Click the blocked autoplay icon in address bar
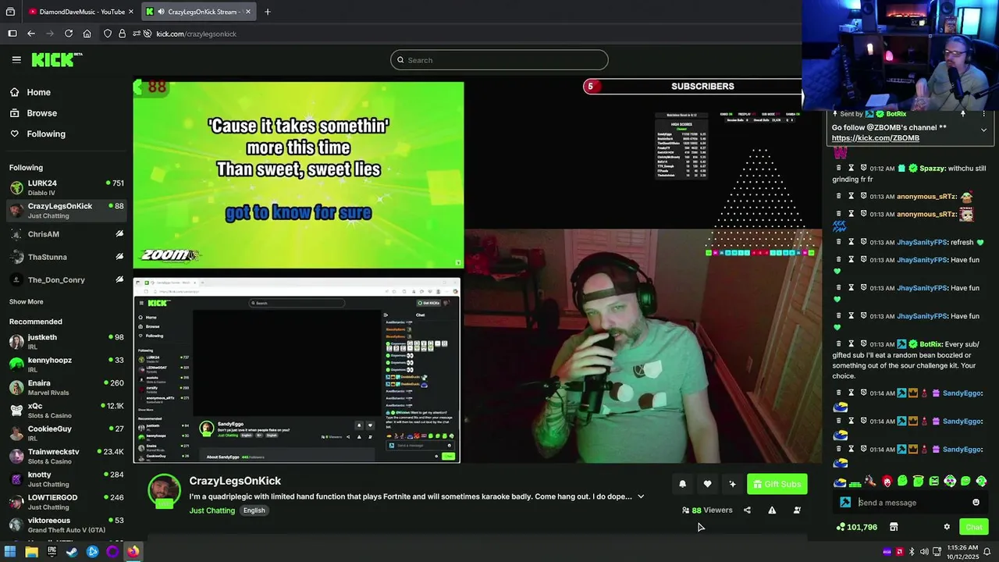 (x=146, y=34)
